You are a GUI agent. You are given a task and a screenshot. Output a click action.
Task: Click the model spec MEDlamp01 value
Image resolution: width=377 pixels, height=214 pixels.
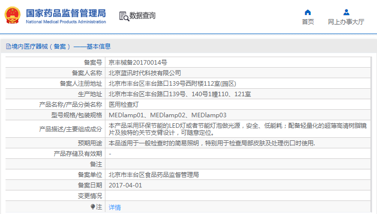(x=125, y=115)
